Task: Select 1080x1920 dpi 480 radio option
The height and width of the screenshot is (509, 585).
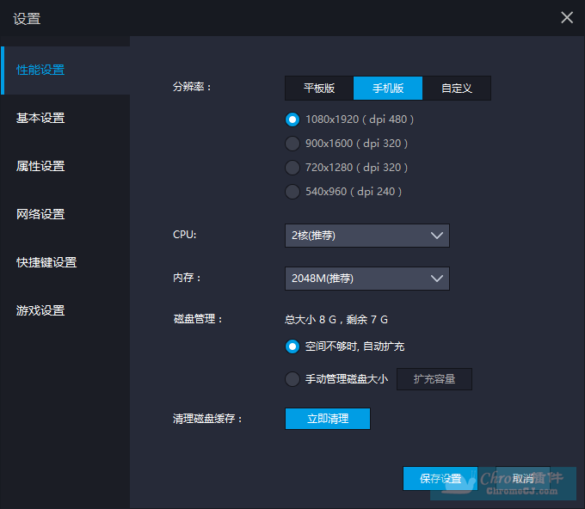Action: pyautogui.click(x=292, y=120)
